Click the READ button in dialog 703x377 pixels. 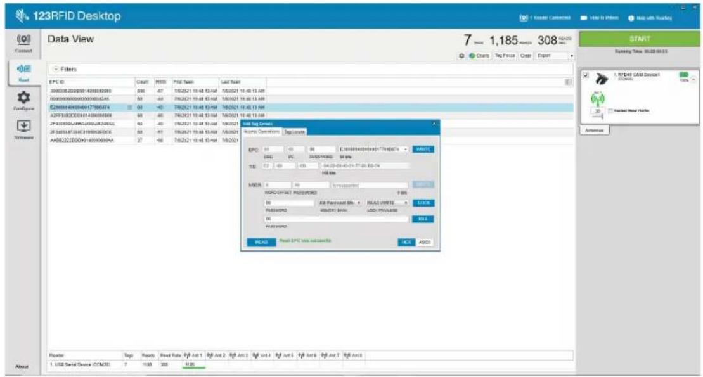pos(261,243)
